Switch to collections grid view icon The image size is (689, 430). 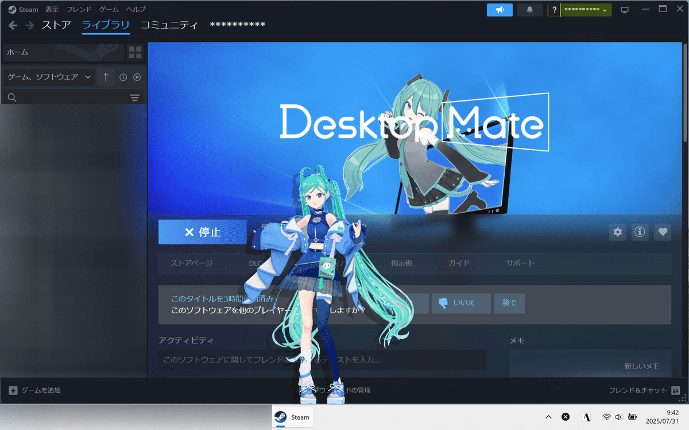[x=135, y=52]
